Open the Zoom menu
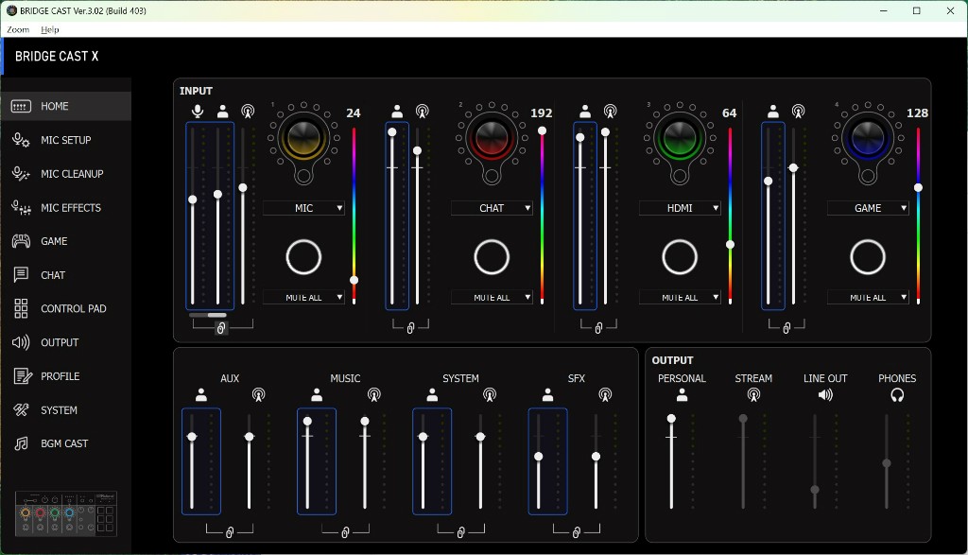The height and width of the screenshot is (555, 968). 18,30
